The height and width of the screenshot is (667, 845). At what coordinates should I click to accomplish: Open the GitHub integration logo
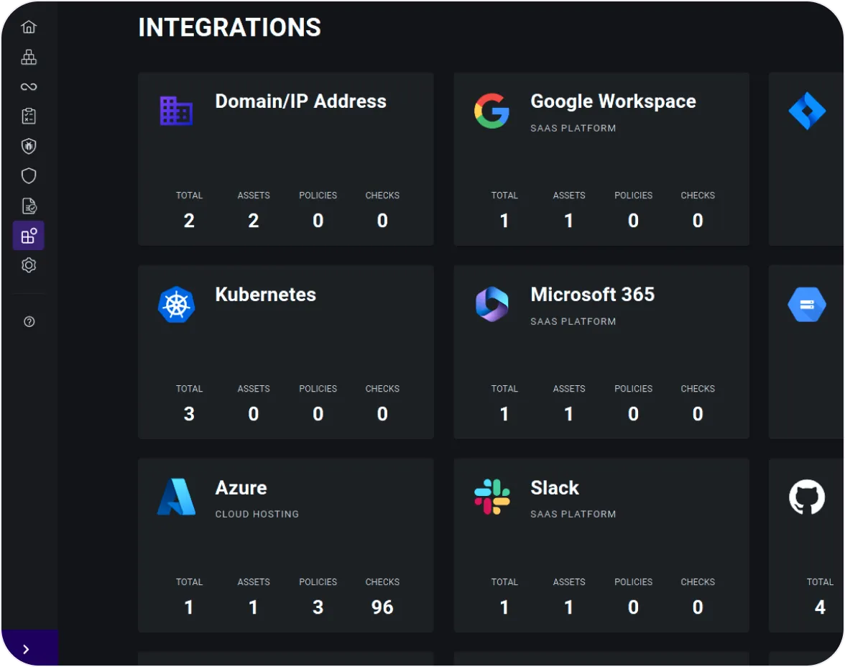point(806,497)
